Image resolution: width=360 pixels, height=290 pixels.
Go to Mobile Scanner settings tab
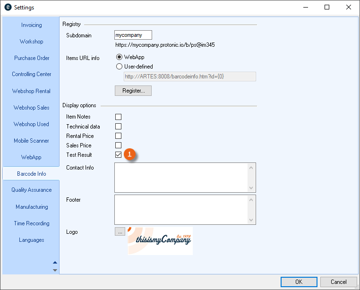[31, 141]
